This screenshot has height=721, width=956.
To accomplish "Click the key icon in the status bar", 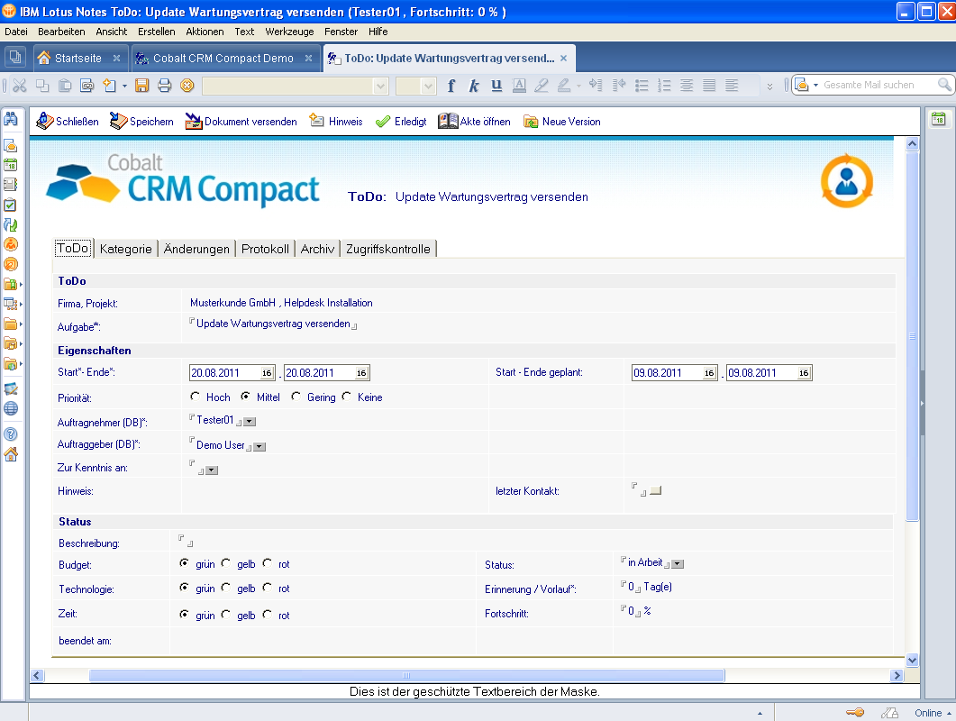I will click(855, 713).
